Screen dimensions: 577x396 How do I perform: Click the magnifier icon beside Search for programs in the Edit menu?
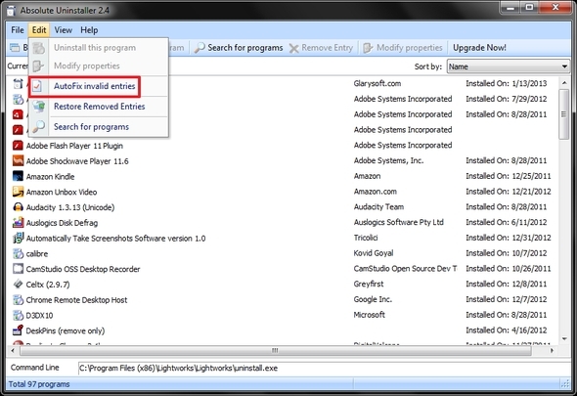point(38,127)
